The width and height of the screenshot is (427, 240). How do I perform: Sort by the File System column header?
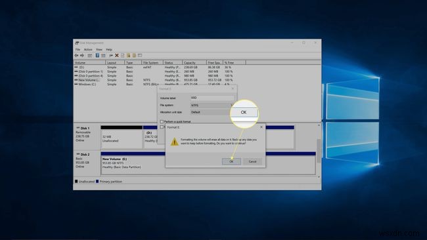(152, 62)
